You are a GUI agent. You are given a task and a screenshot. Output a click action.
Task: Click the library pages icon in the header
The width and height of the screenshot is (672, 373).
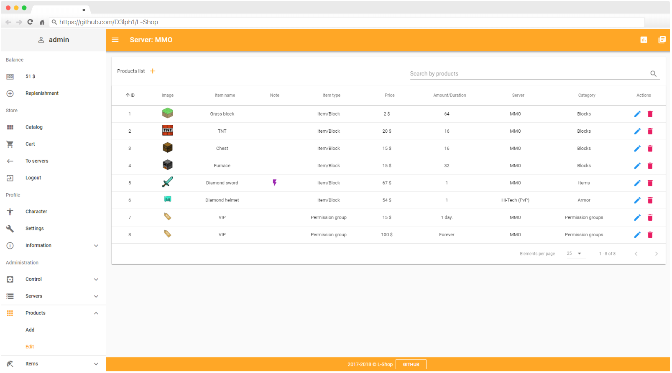pos(662,40)
